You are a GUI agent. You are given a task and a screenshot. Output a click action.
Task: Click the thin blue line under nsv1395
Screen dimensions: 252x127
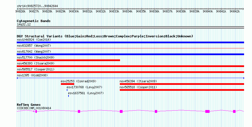pyautogui.click(x=130, y=78)
